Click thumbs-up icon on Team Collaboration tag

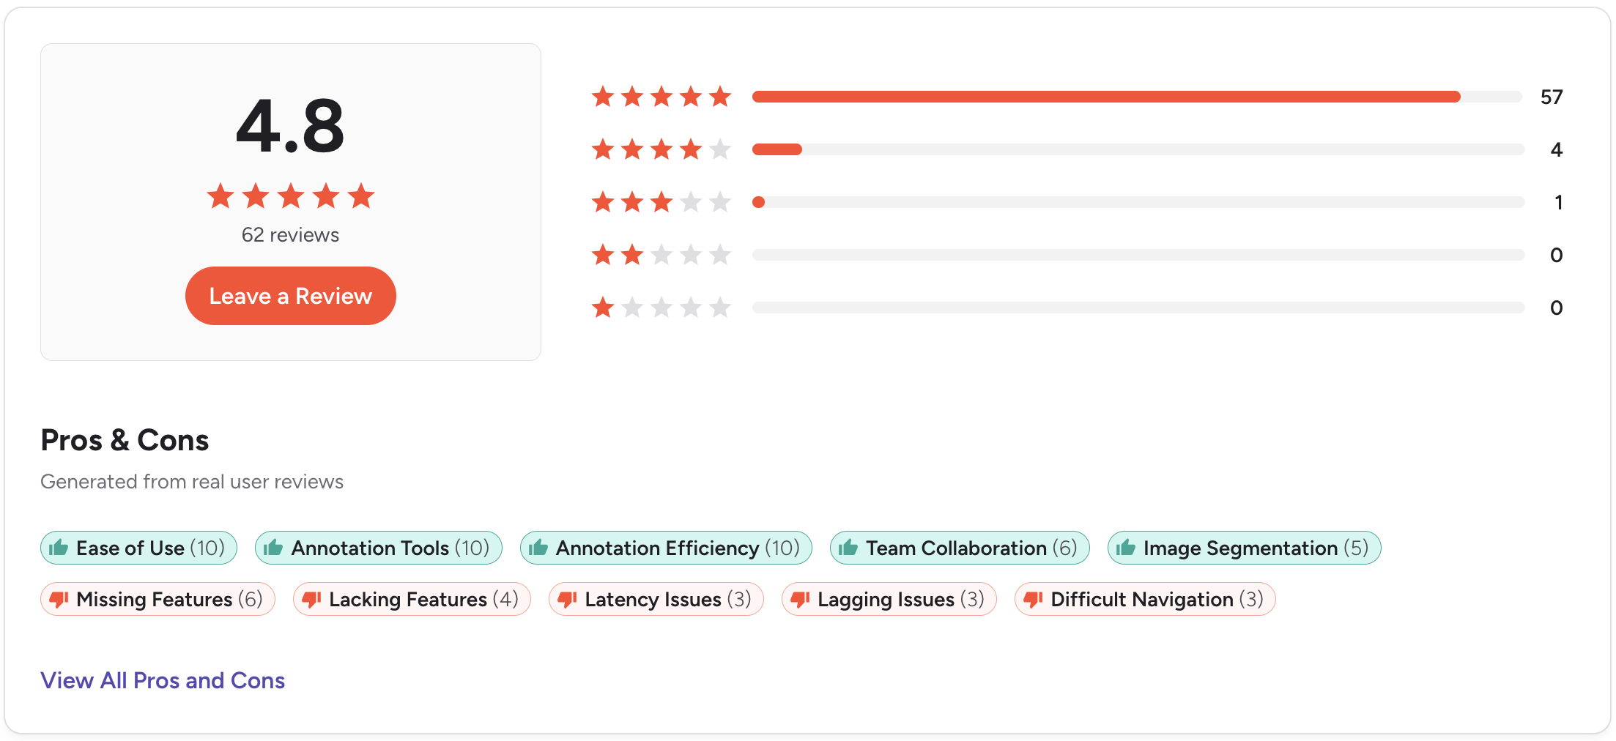(848, 548)
